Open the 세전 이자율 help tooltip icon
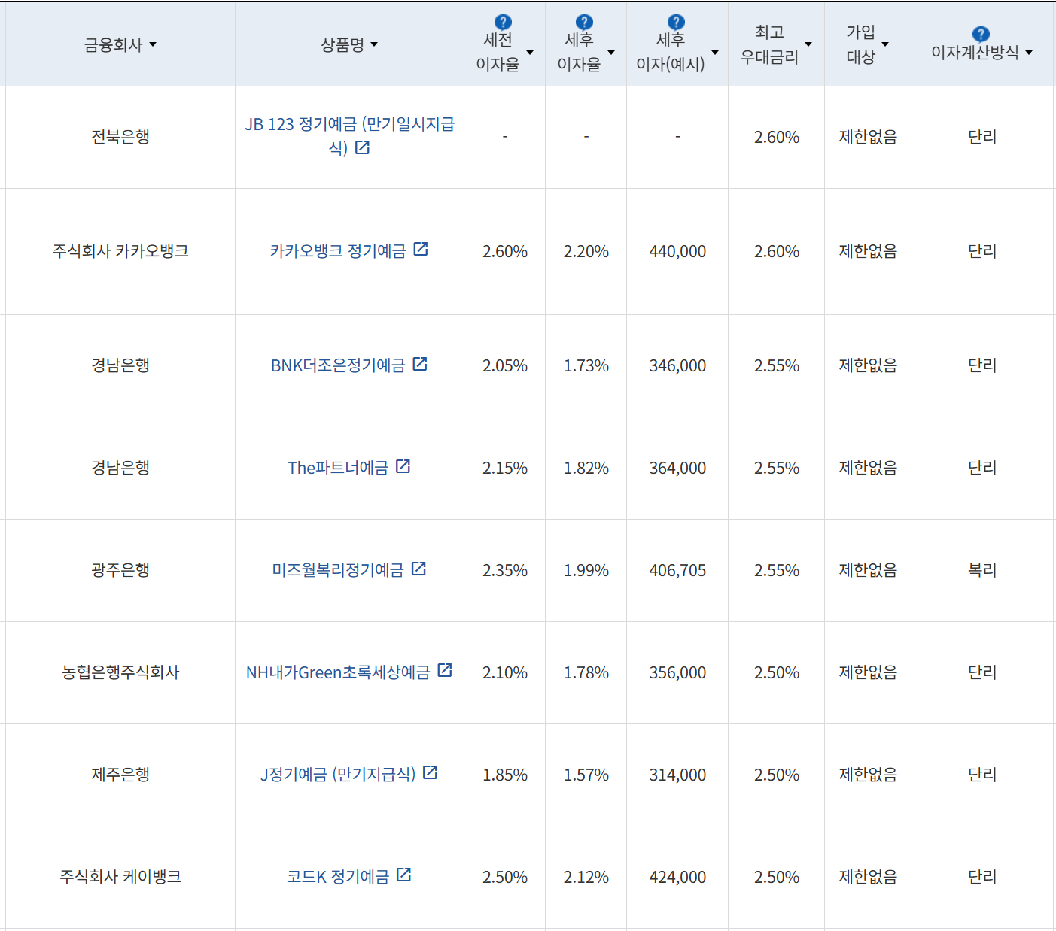Screen dimensions: 1056x931 (501, 21)
